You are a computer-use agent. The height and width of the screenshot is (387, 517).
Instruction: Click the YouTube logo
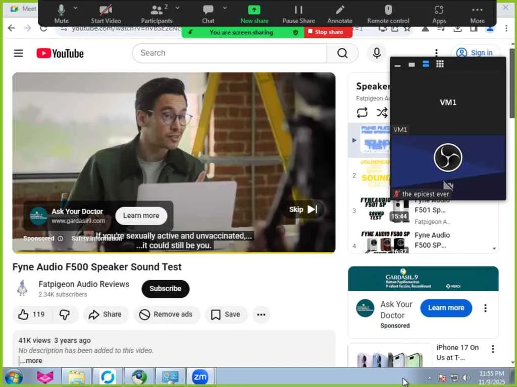pos(60,53)
